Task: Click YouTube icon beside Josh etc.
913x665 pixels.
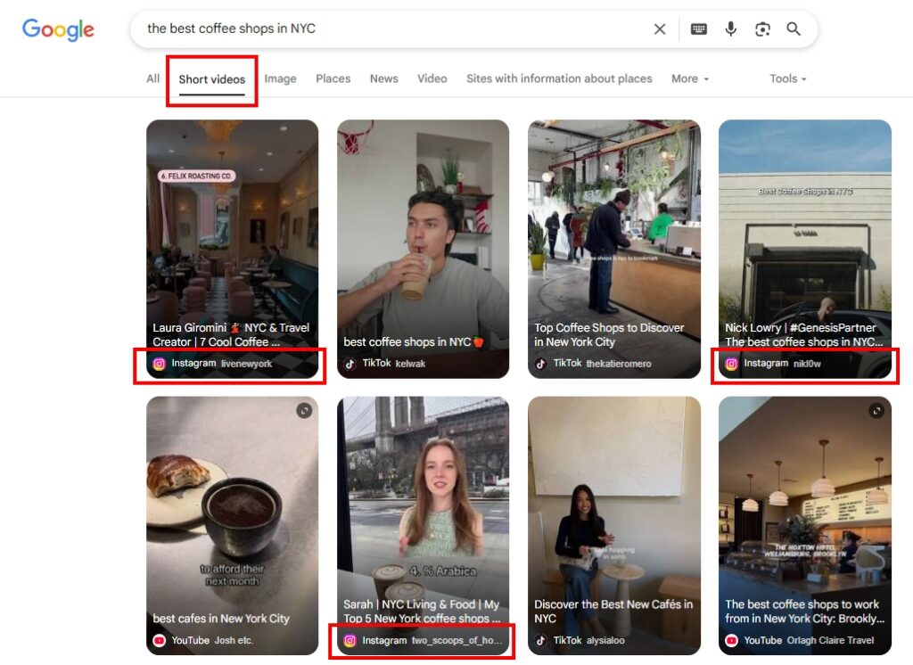Action: (159, 641)
